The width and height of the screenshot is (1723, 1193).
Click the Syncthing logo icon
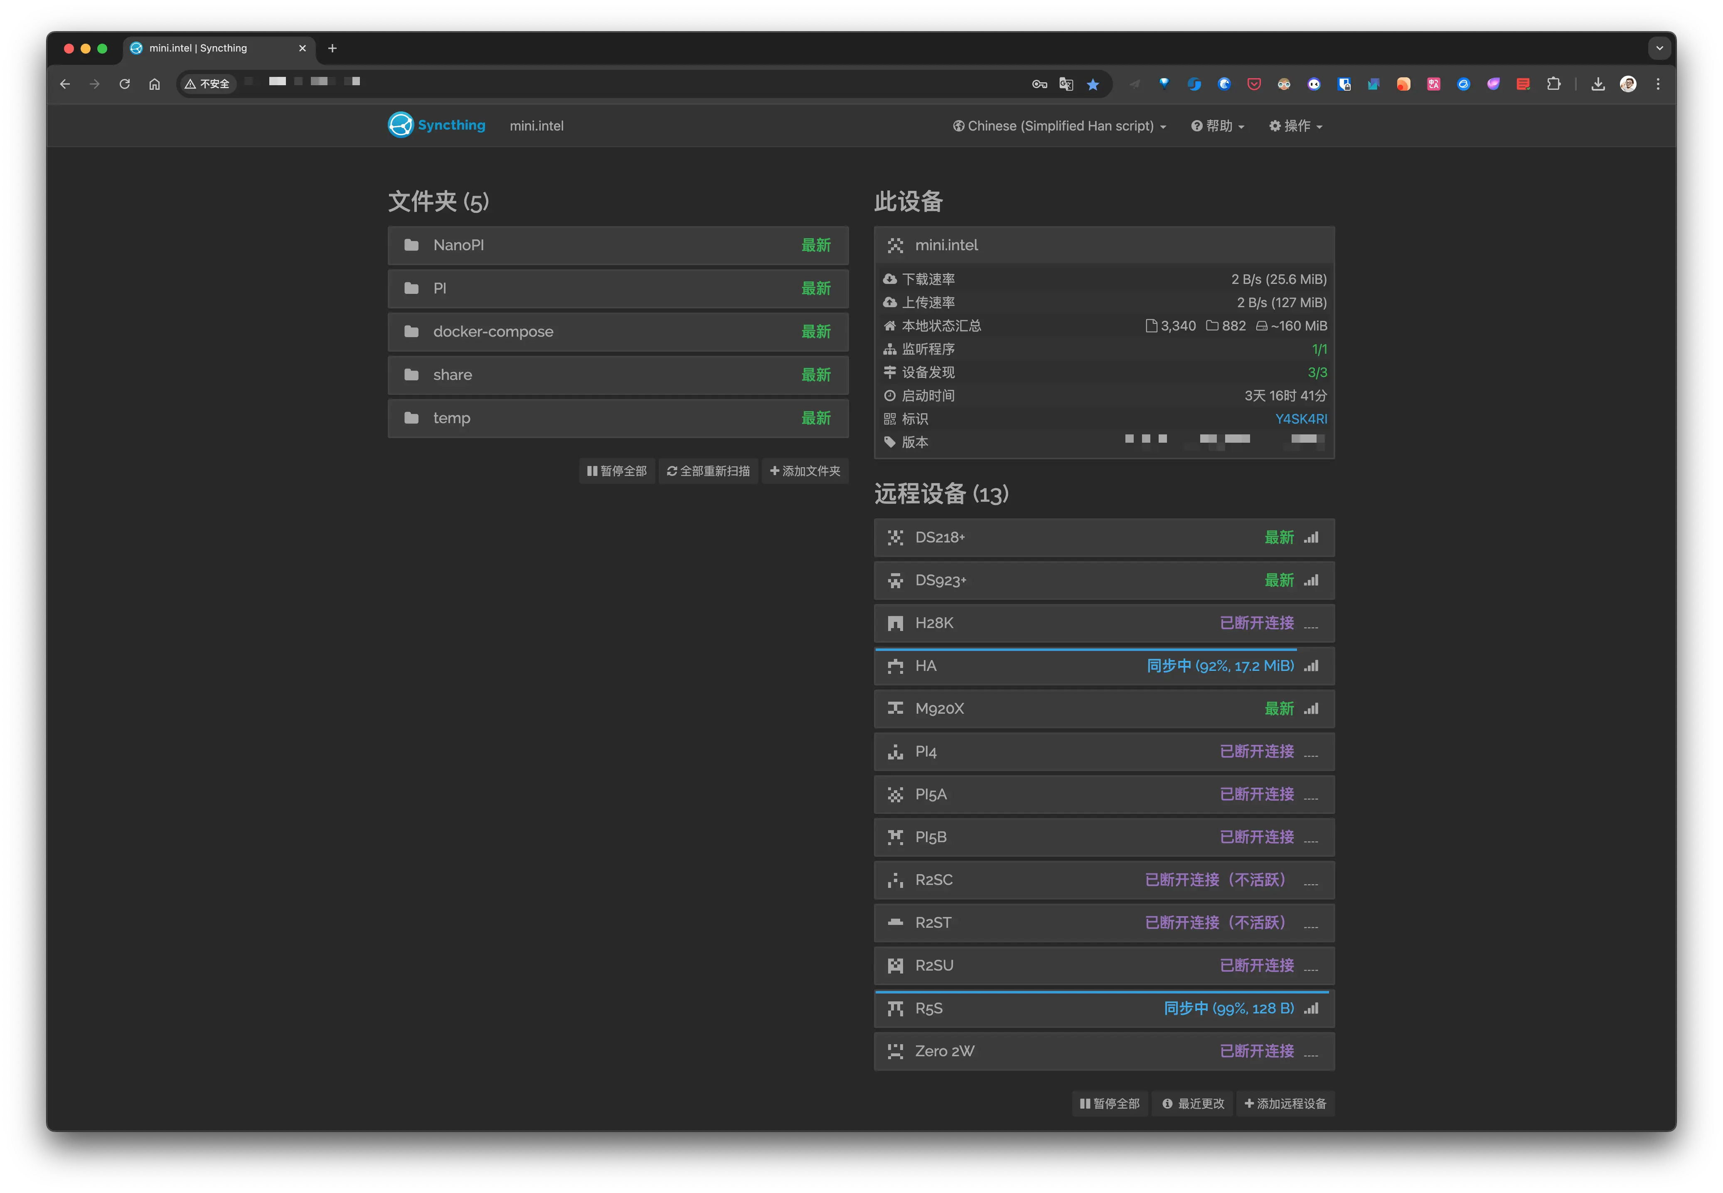pyautogui.click(x=401, y=125)
